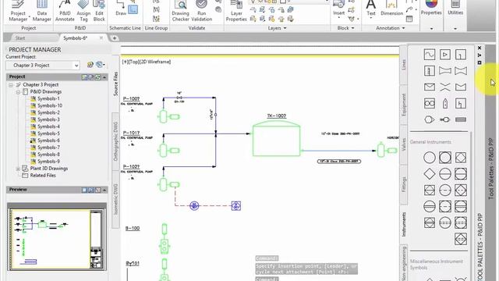
Task: Click the blue circular instrument on dashed line
Action: 194,205
